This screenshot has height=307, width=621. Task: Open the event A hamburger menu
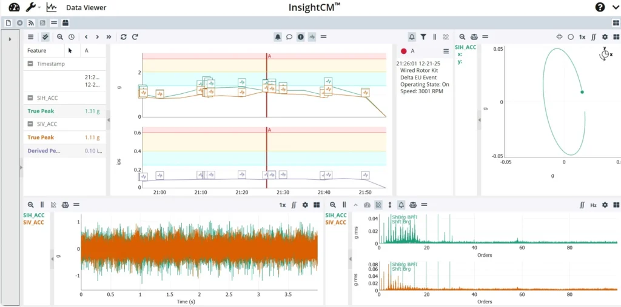point(446,51)
